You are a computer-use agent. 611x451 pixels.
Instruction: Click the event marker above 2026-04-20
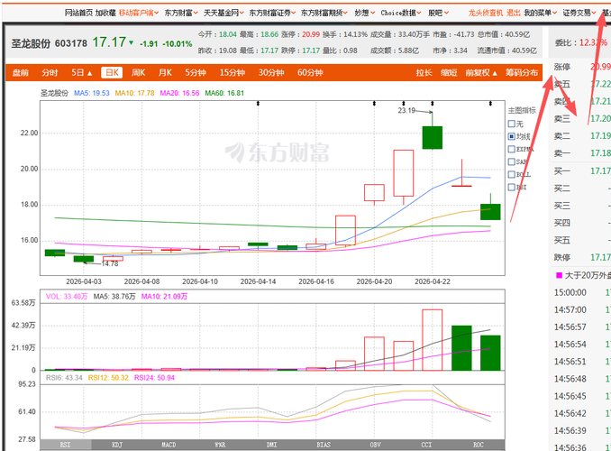(x=374, y=104)
